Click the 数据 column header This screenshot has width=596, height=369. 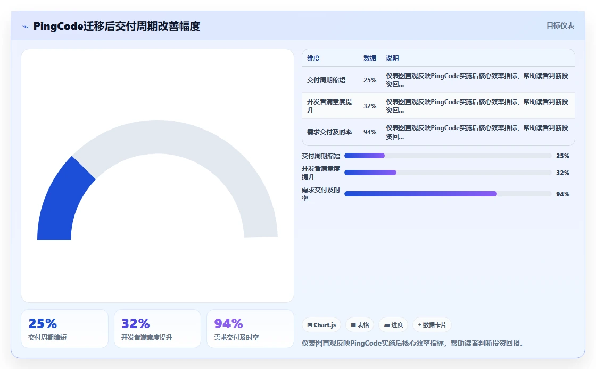coord(370,58)
